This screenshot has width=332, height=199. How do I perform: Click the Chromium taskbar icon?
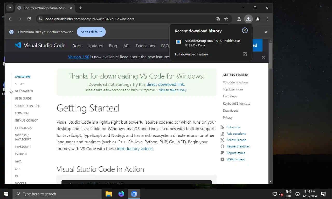(x=134, y=194)
